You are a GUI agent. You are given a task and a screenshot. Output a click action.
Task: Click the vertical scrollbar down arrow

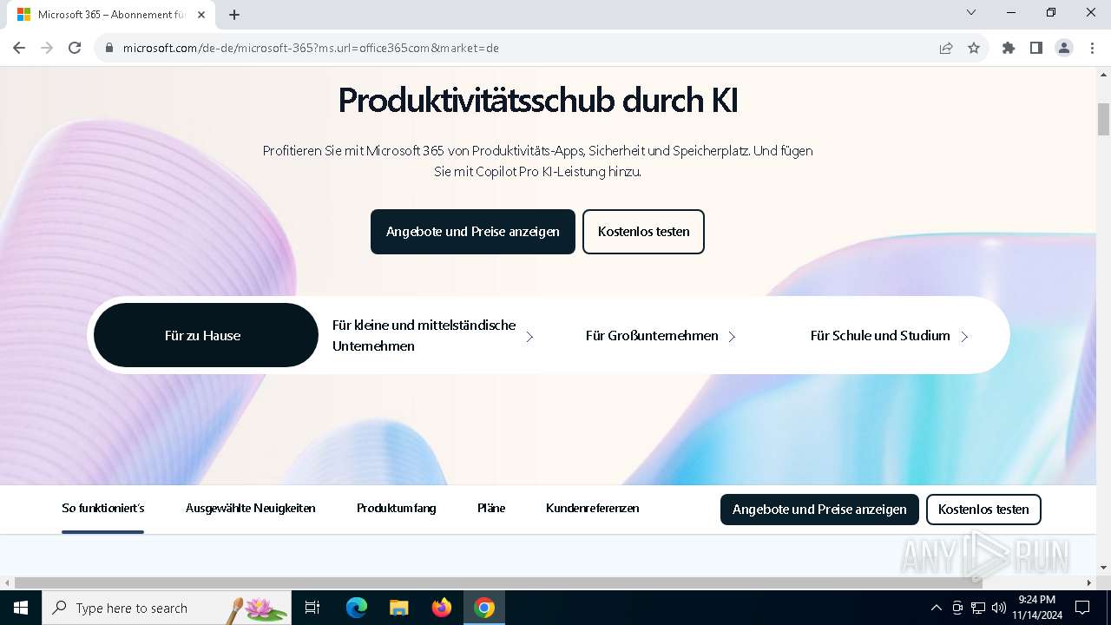pos(1103,568)
